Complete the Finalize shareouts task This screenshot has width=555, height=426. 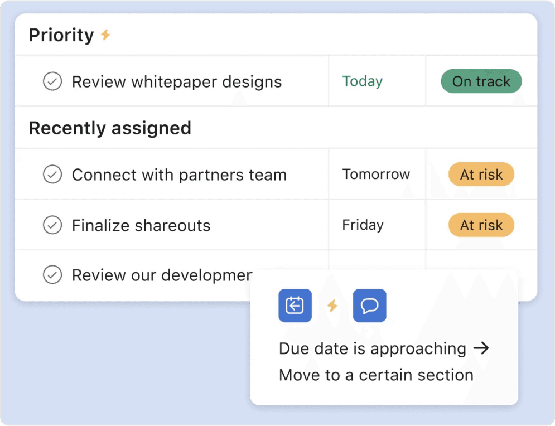tap(52, 225)
